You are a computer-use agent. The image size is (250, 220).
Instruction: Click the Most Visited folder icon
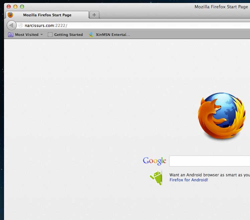click(x=11, y=35)
